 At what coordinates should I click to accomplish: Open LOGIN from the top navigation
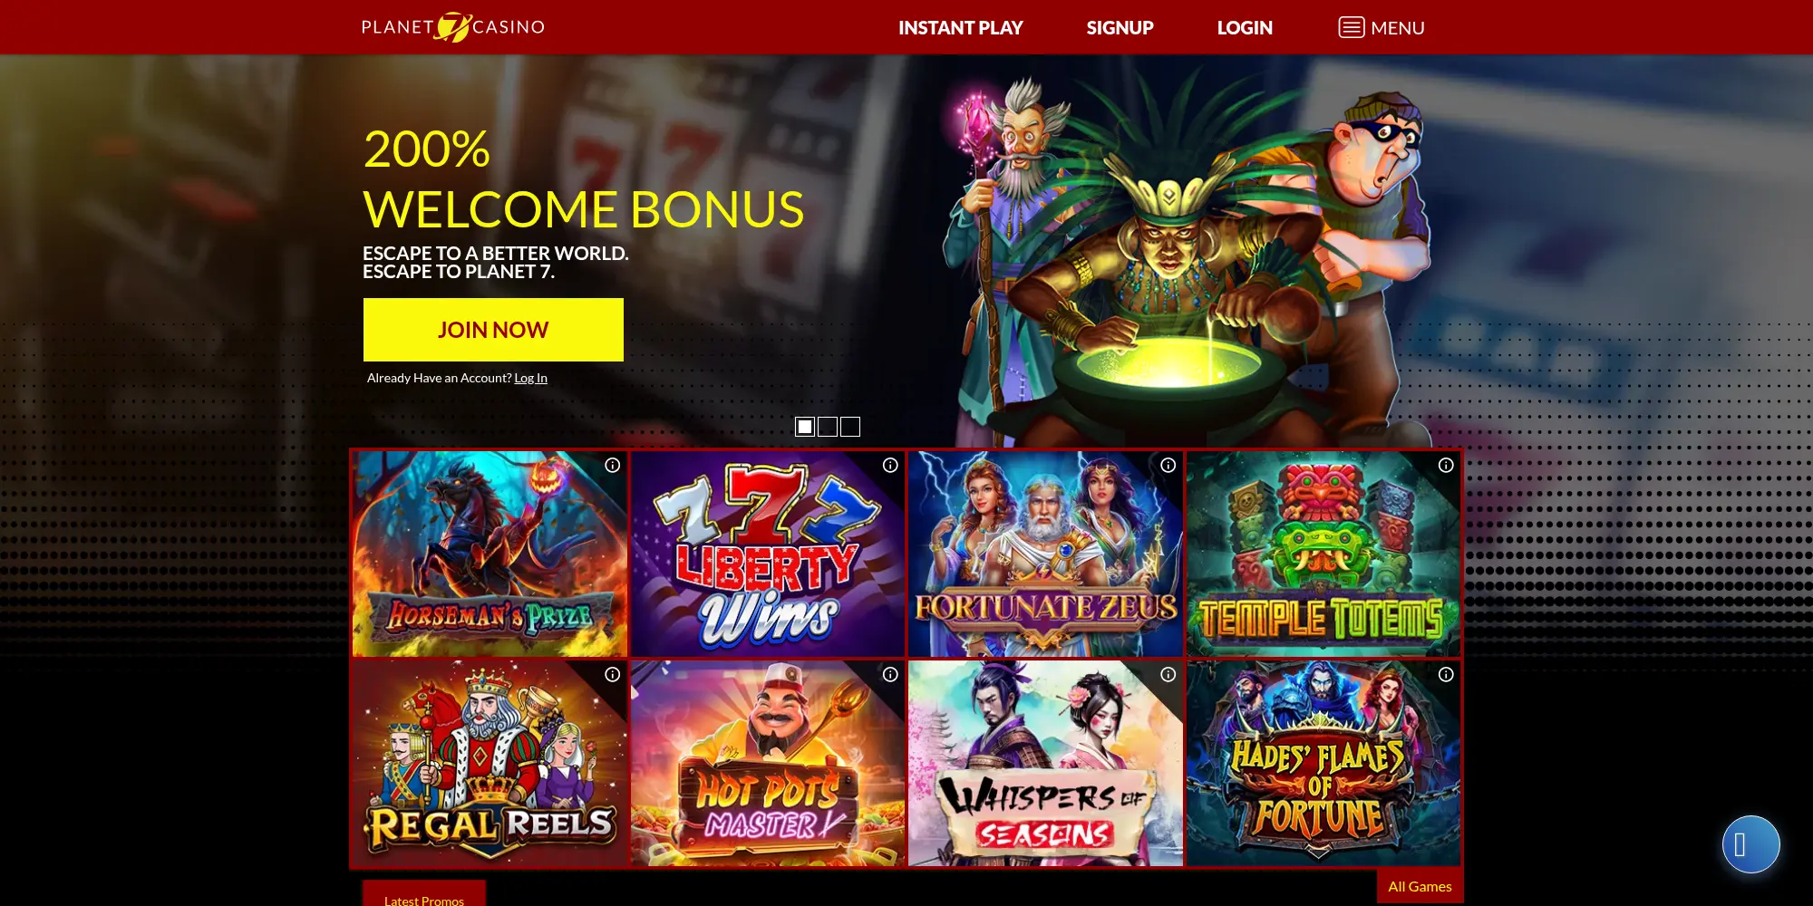click(x=1245, y=28)
